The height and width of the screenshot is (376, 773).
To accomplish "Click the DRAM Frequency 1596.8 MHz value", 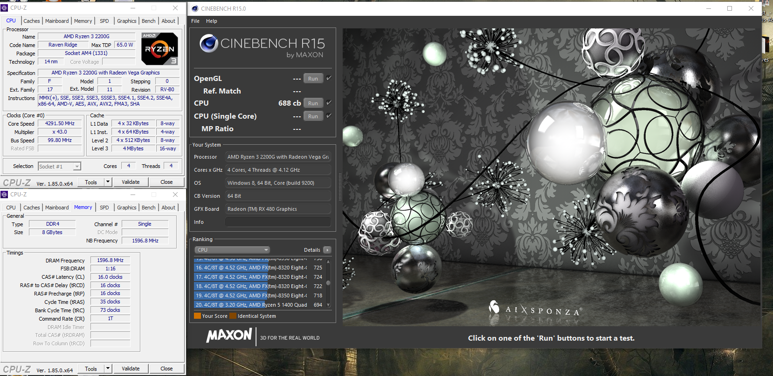I will point(110,260).
